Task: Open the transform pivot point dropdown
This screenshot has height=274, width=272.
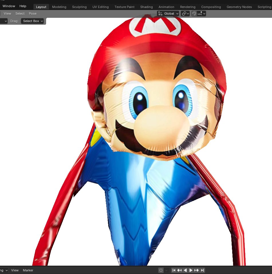Action: tap(185, 13)
